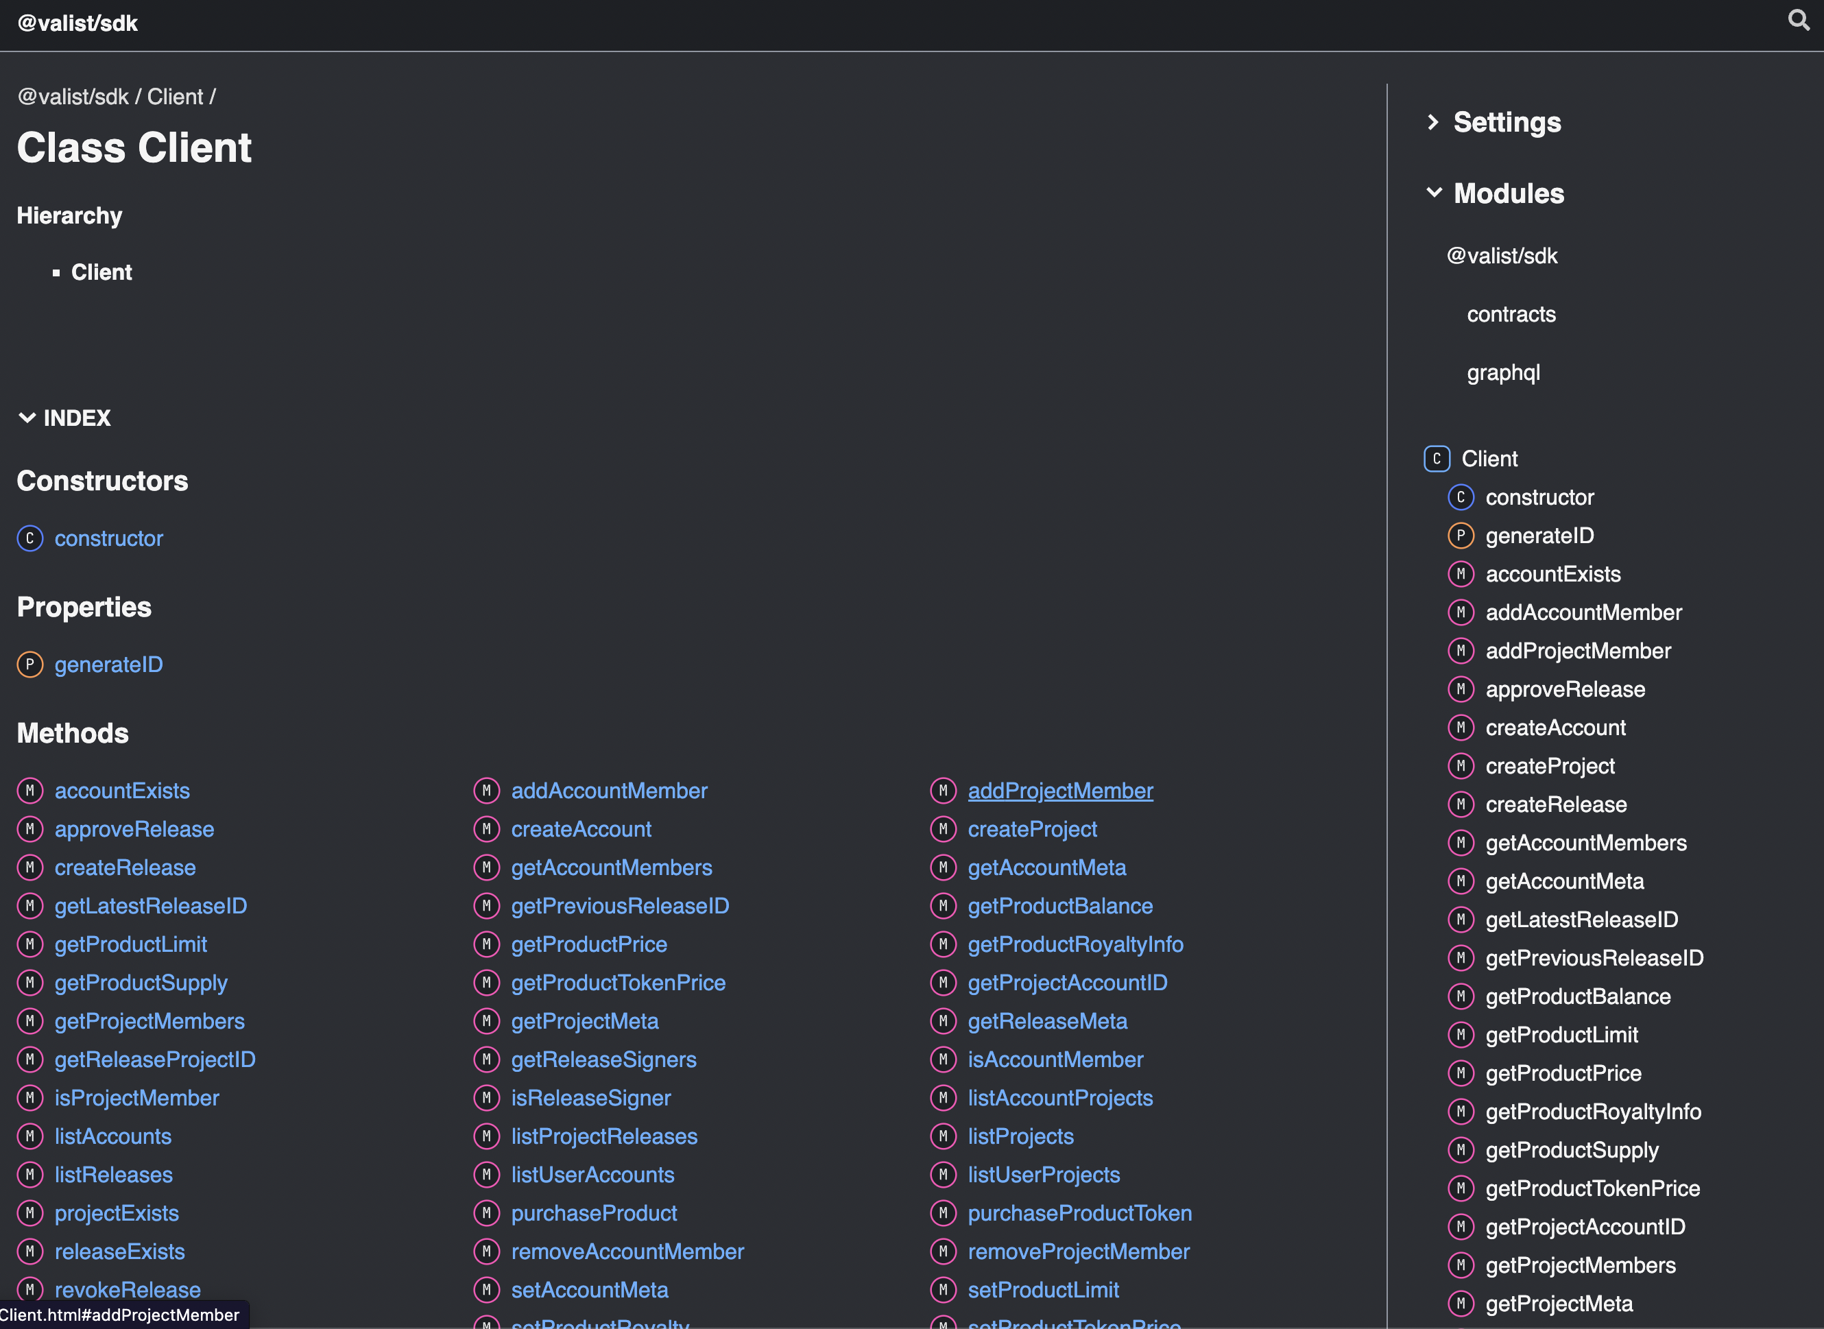Image resolution: width=1824 pixels, height=1329 pixels.
Task: Open the getProjectAccountID method link
Action: [1067, 983]
